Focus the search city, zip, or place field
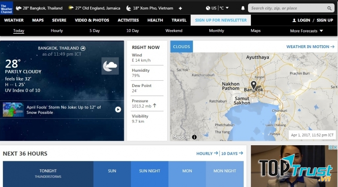 tap(291, 8)
